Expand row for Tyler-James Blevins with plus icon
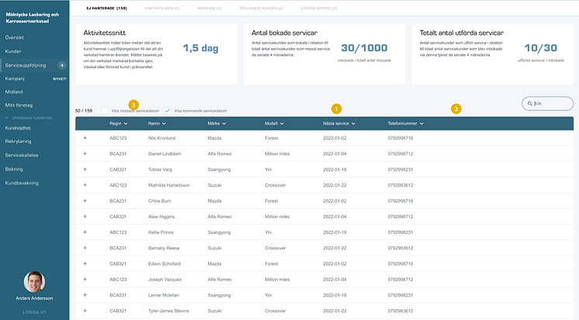Screen dimensions: 579x320 85,311
